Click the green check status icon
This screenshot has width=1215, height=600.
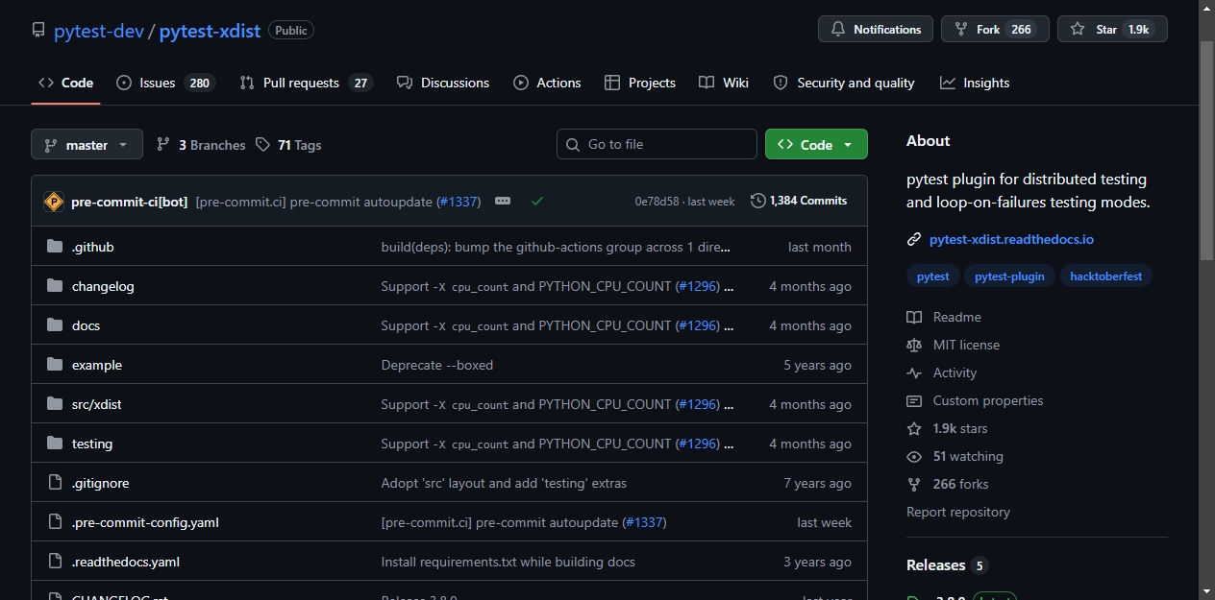click(x=537, y=202)
